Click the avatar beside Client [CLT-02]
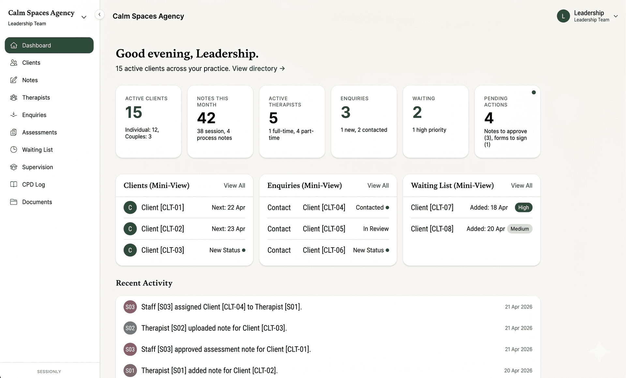The width and height of the screenshot is (626, 378). coord(130,229)
